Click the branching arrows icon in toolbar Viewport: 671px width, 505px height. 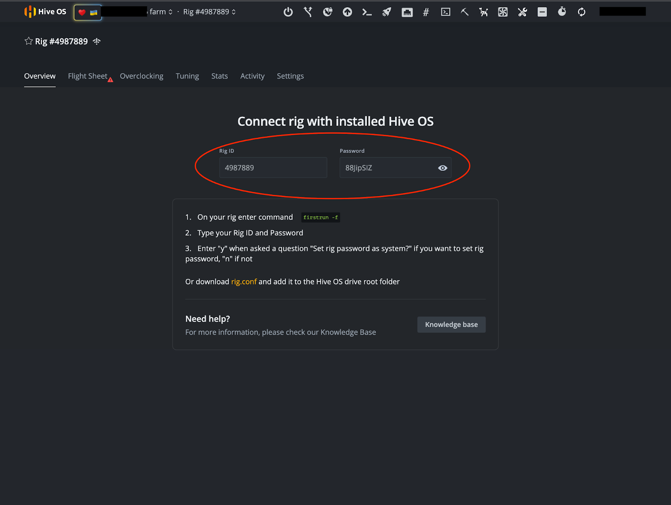click(x=308, y=12)
